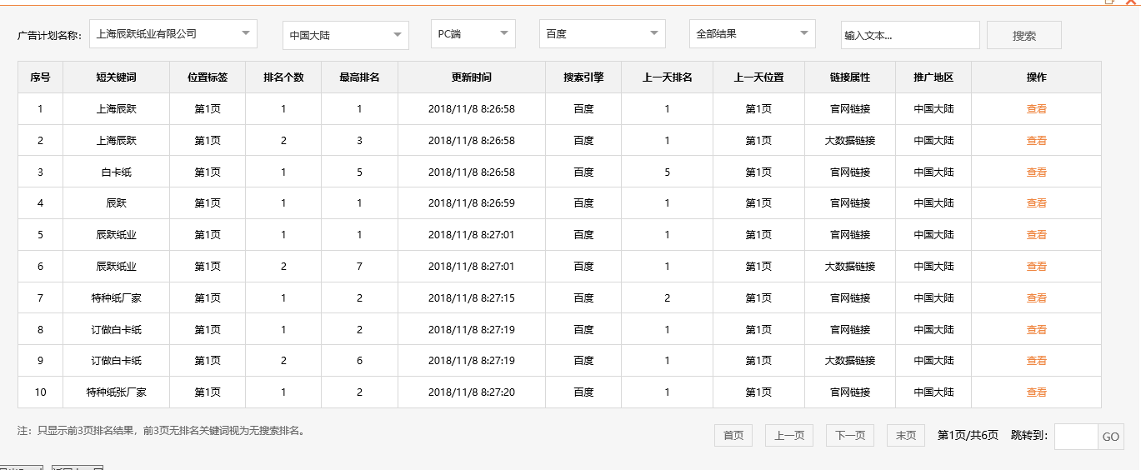Click highest rank value 7 in row 6
Screen dimensions: 1141x470
tap(359, 266)
